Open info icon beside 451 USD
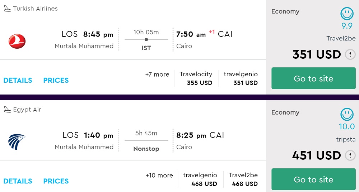This screenshot has width=359, height=192. [350, 155]
